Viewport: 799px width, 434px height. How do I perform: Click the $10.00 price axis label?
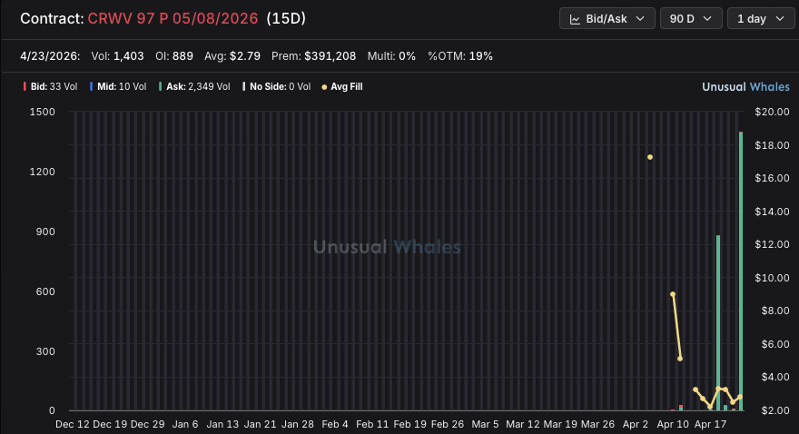[x=772, y=278]
